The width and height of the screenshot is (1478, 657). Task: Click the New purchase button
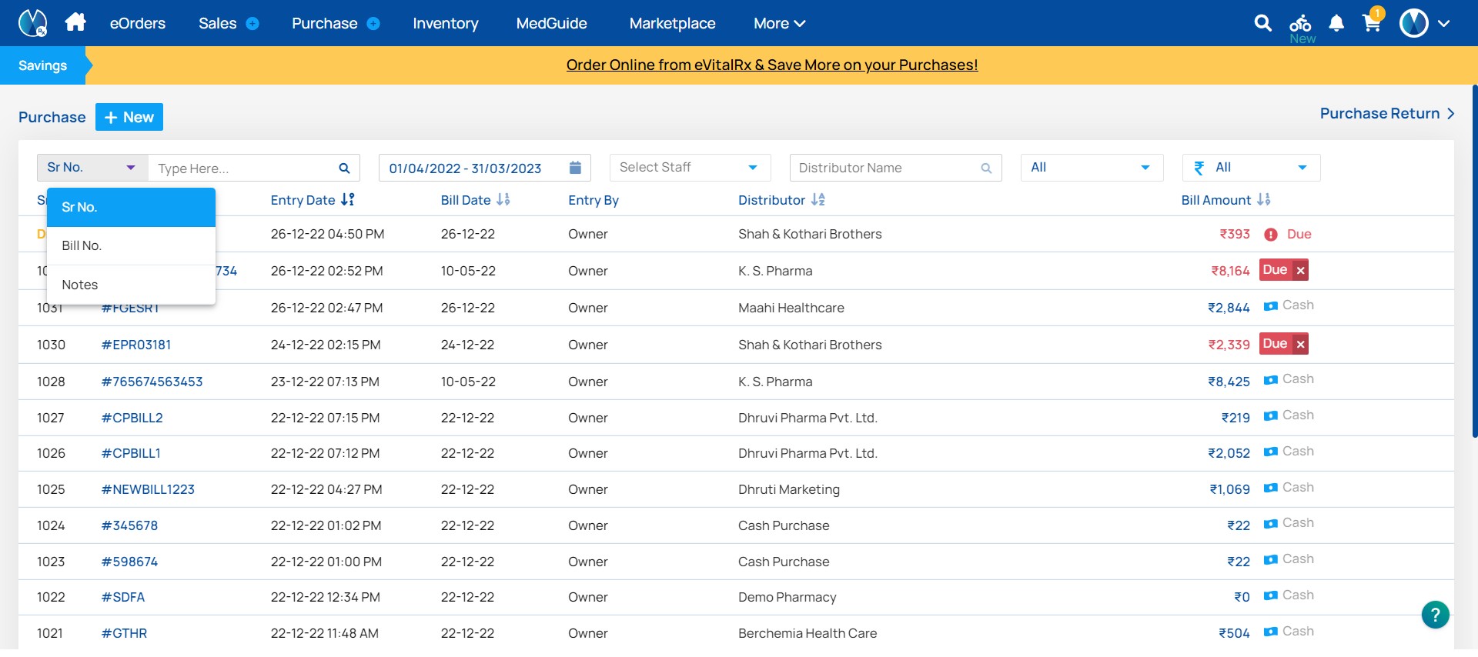[x=129, y=117]
